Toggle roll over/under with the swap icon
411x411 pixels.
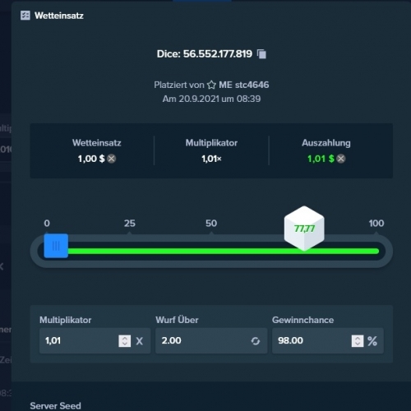[x=256, y=341]
